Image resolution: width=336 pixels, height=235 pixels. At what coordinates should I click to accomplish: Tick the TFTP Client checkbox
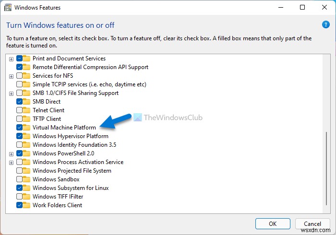(19, 119)
